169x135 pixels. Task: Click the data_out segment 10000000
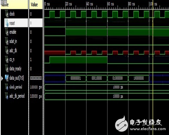(x=139, y=78)
